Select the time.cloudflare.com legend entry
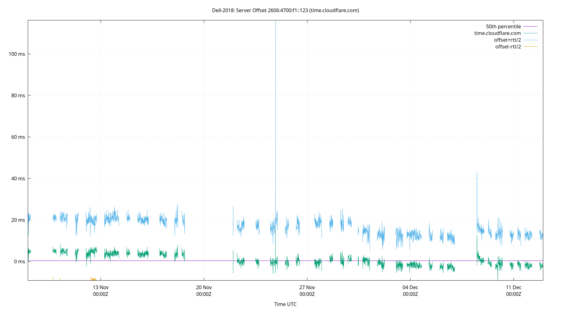The width and height of the screenshot is (571, 309). click(497, 33)
